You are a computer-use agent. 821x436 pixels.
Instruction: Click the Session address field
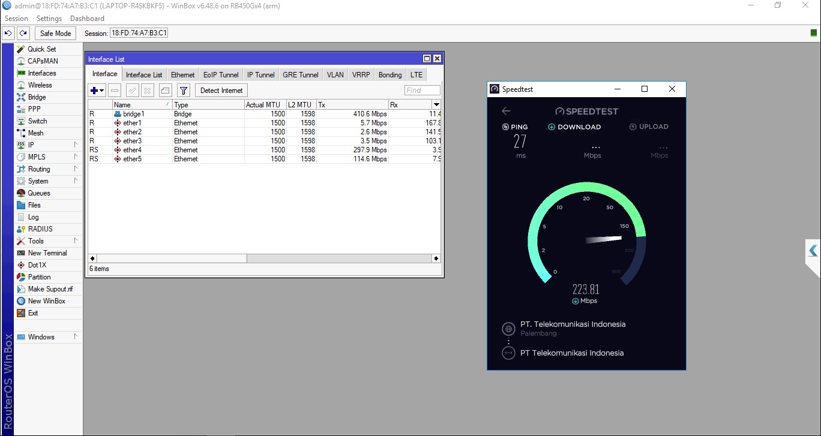point(139,33)
